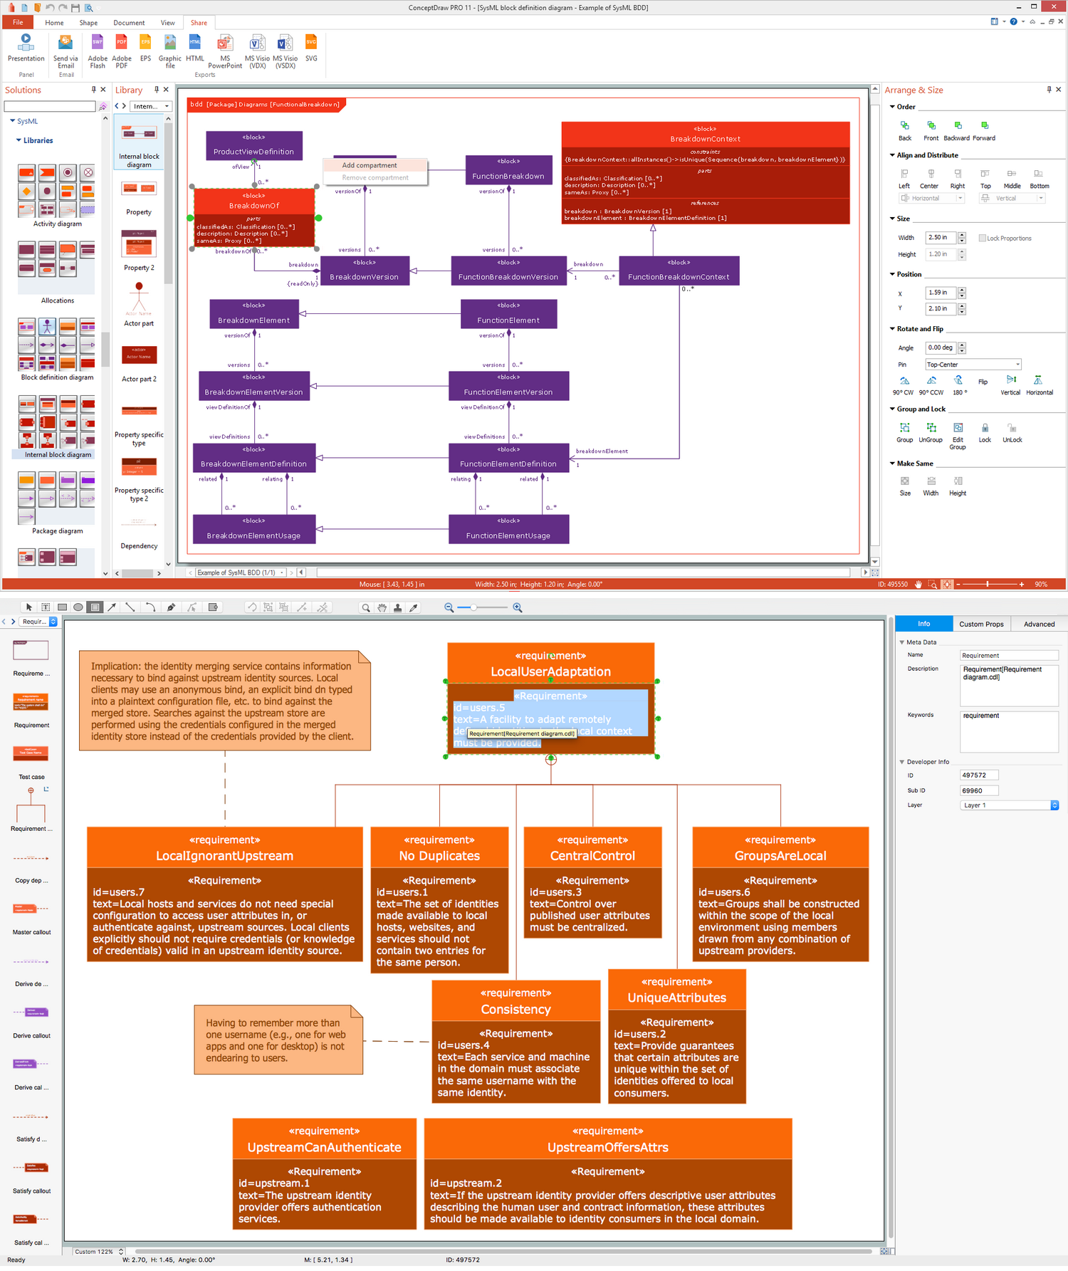
Task: Switch to the Advanced tab
Action: (x=1039, y=624)
